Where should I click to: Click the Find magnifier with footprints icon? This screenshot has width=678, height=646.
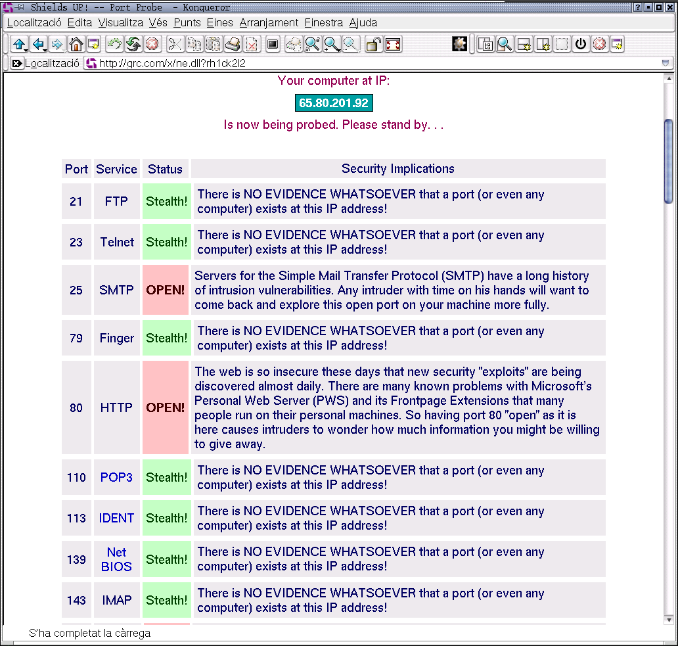pos(312,43)
